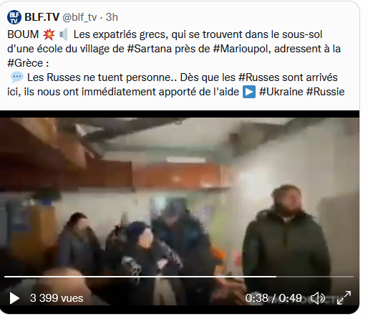Click the 3 399 vues view count
This screenshot has height=319, width=368.
(57, 298)
